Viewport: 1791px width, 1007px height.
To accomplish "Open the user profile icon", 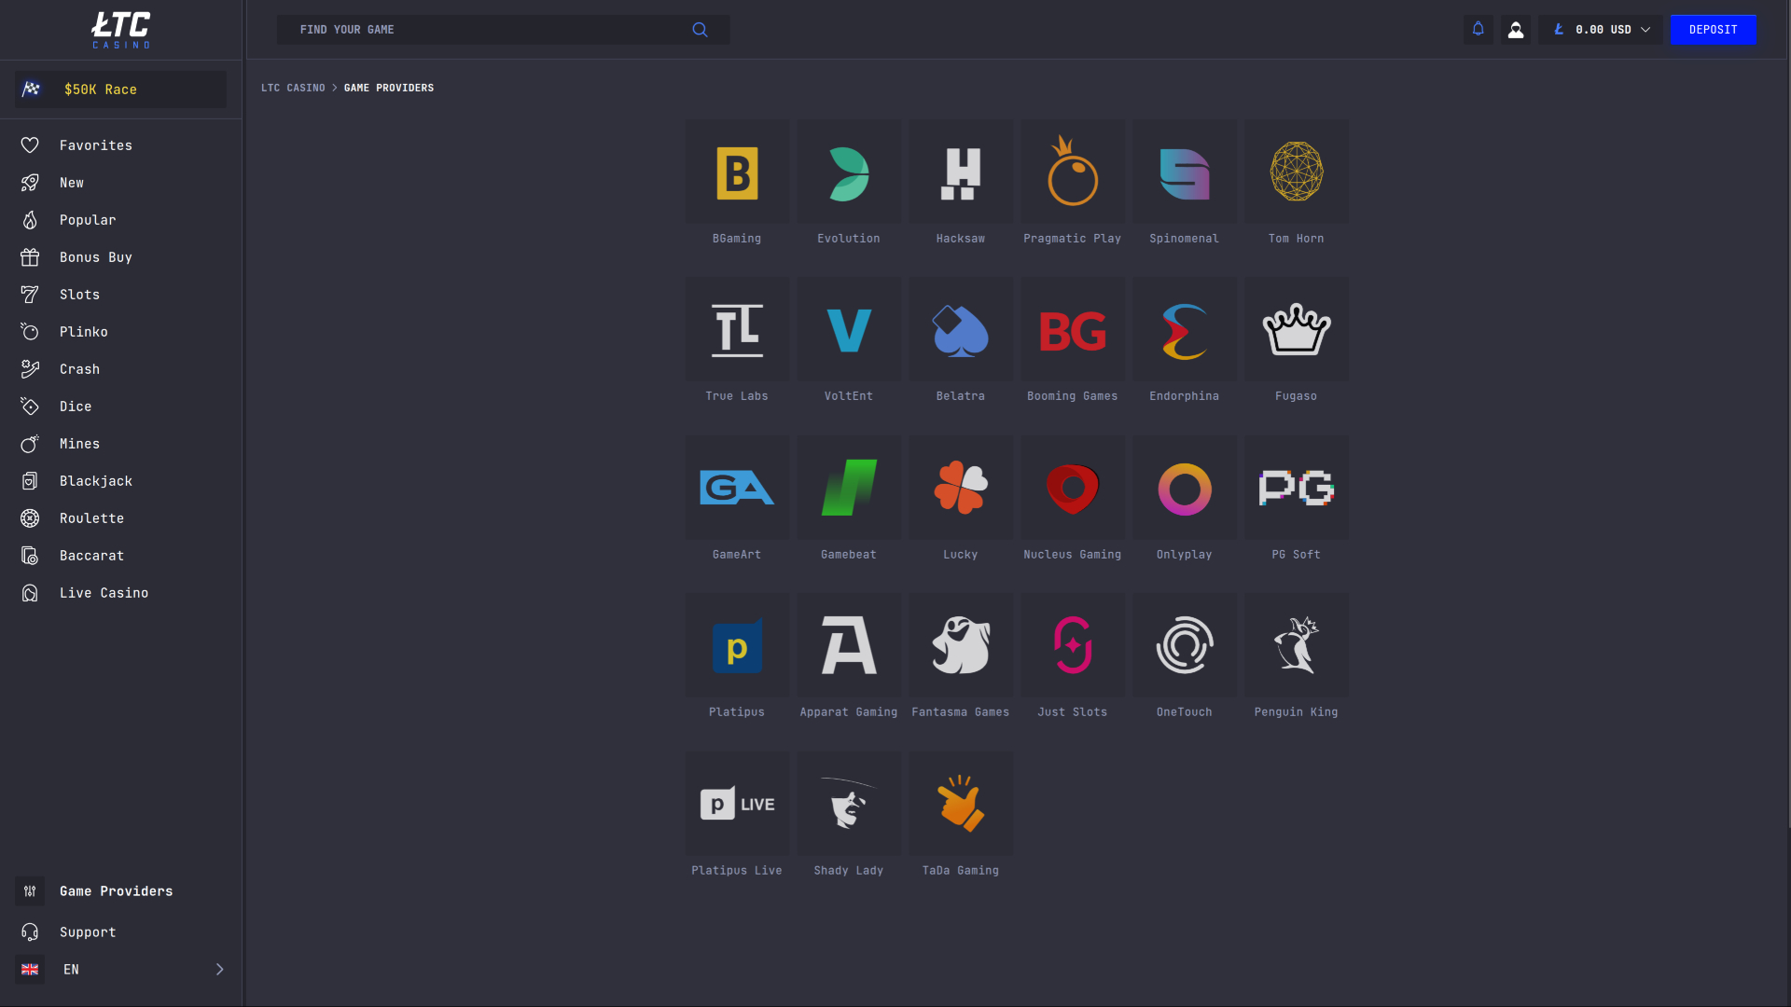I will 1516,30.
